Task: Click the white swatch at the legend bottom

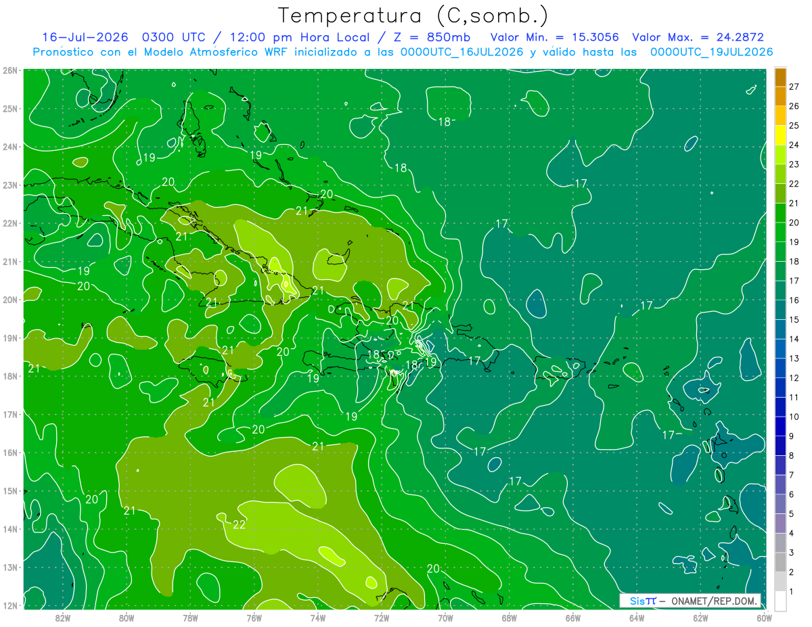Action: (780, 601)
